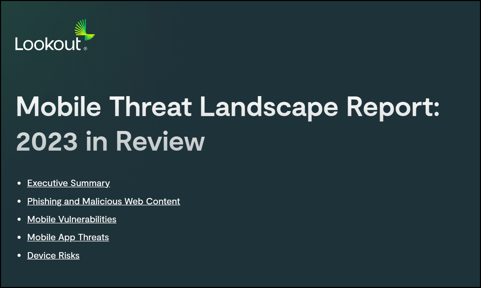
Task: Select the green feather emblem above Lookout
Action: click(84, 30)
